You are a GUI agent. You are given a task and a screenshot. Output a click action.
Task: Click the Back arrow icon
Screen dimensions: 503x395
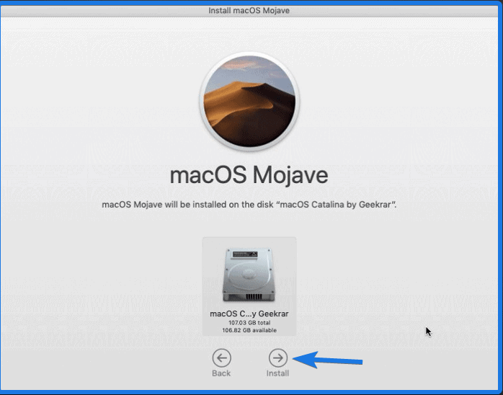click(221, 358)
